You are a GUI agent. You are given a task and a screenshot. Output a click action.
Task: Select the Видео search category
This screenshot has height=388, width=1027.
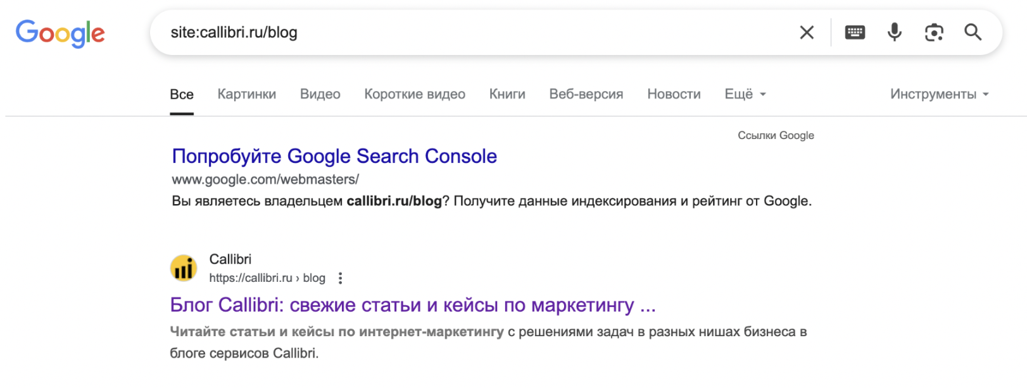pyautogui.click(x=320, y=94)
